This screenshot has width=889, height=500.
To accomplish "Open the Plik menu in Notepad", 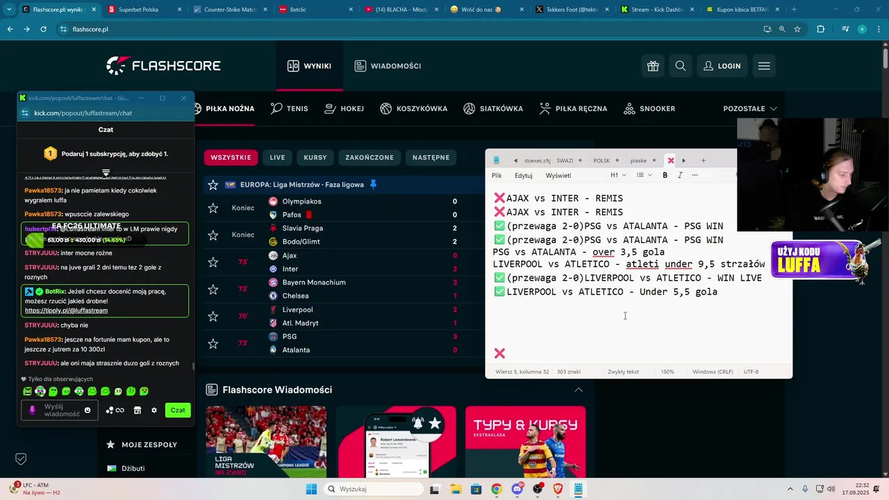I will click(497, 176).
